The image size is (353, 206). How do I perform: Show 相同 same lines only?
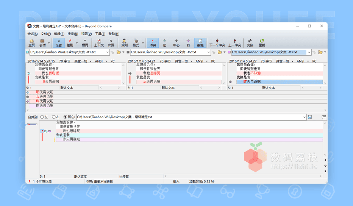click(85, 42)
